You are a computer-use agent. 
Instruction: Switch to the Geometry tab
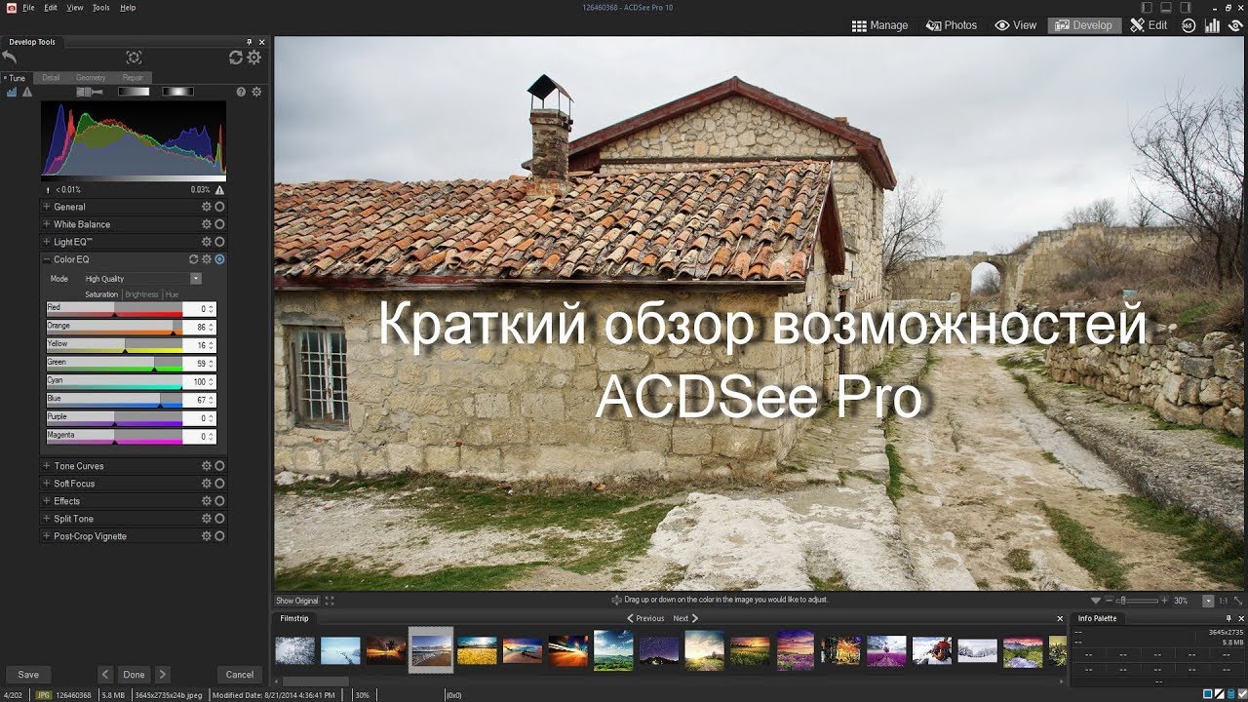tap(91, 77)
